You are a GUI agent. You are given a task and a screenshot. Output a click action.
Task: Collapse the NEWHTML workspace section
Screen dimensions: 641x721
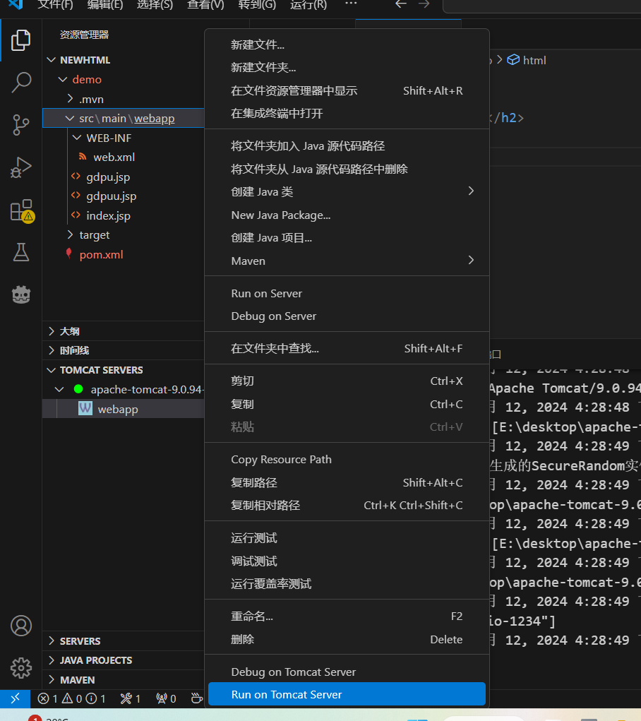coord(52,60)
